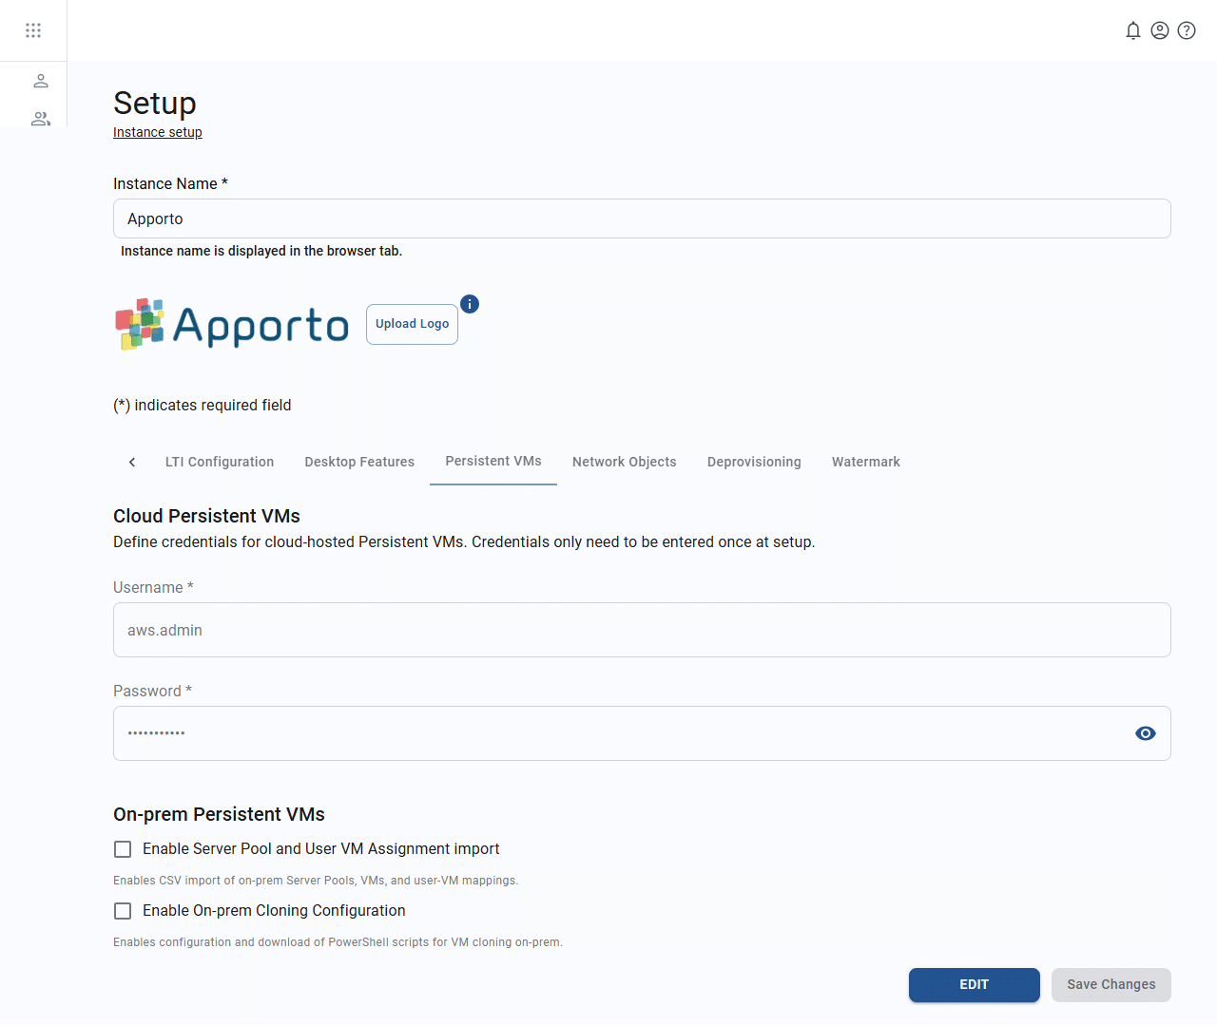Open the account profile icon
The height and width of the screenshot is (1025, 1217).
(x=1159, y=30)
